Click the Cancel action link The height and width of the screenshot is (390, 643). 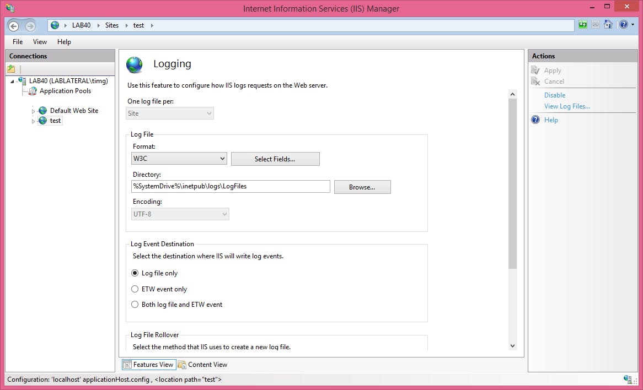(554, 82)
